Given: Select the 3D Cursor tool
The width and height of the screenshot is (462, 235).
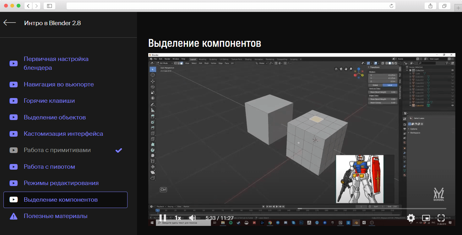Looking at the screenshot, I should click(153, 75).
